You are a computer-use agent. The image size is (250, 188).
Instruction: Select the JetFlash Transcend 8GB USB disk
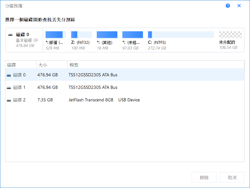(104, 100)
